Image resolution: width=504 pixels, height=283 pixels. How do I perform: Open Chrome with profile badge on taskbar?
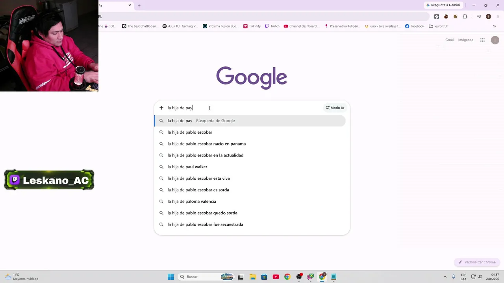point(322,277)
